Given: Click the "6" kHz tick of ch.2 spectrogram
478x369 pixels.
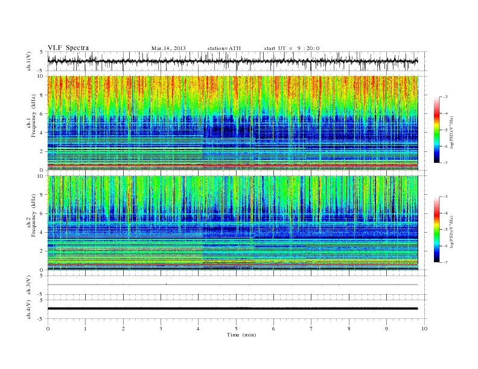Looking at the screenshot, I should (42, 213).
